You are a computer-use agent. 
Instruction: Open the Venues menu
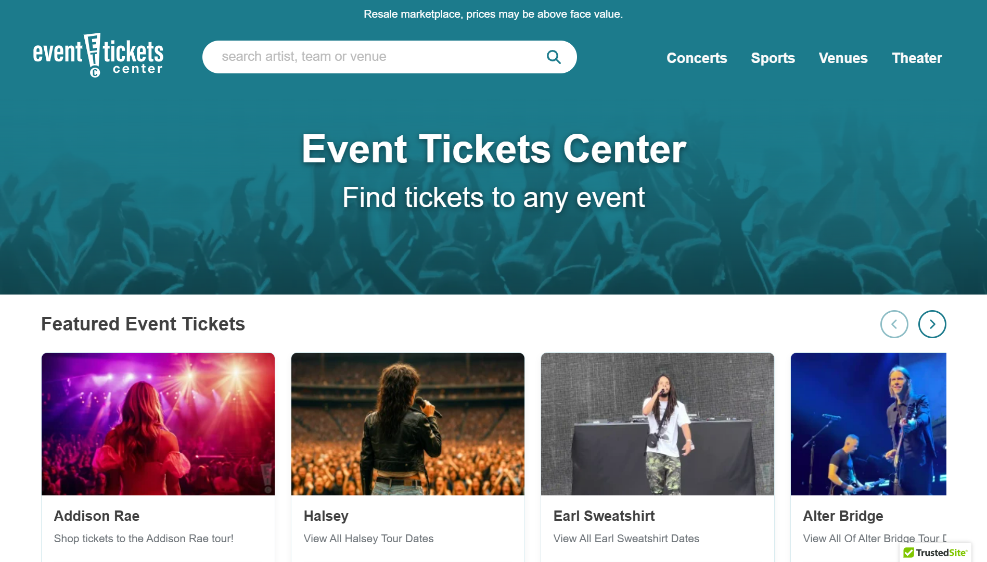[x=843, y=58]
